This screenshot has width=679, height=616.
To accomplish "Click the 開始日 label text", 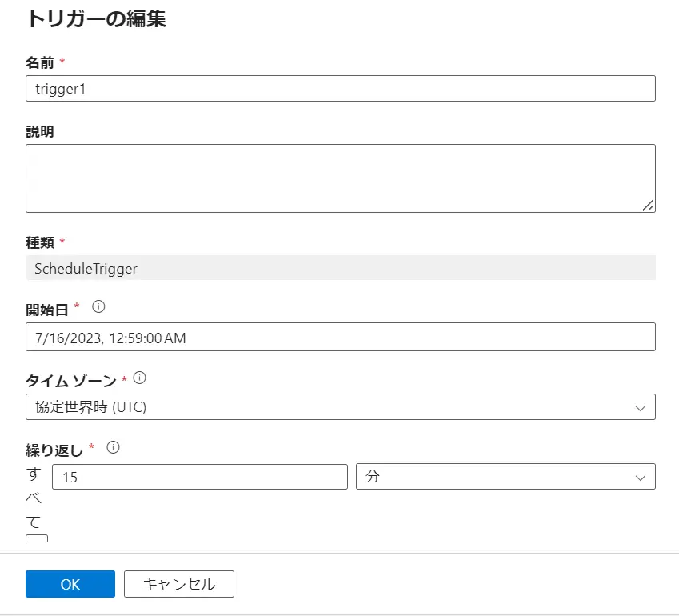I will (x=46, y=310).
